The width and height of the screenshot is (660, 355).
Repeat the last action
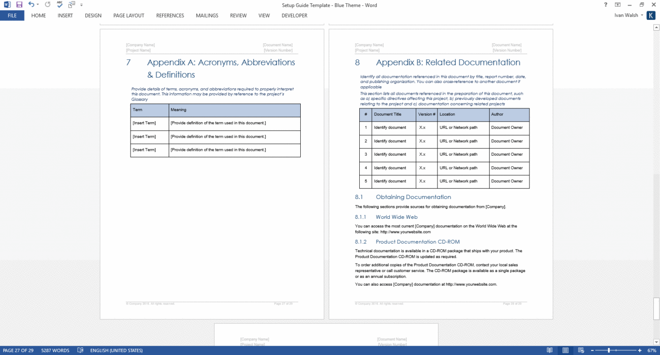(48, 4)
